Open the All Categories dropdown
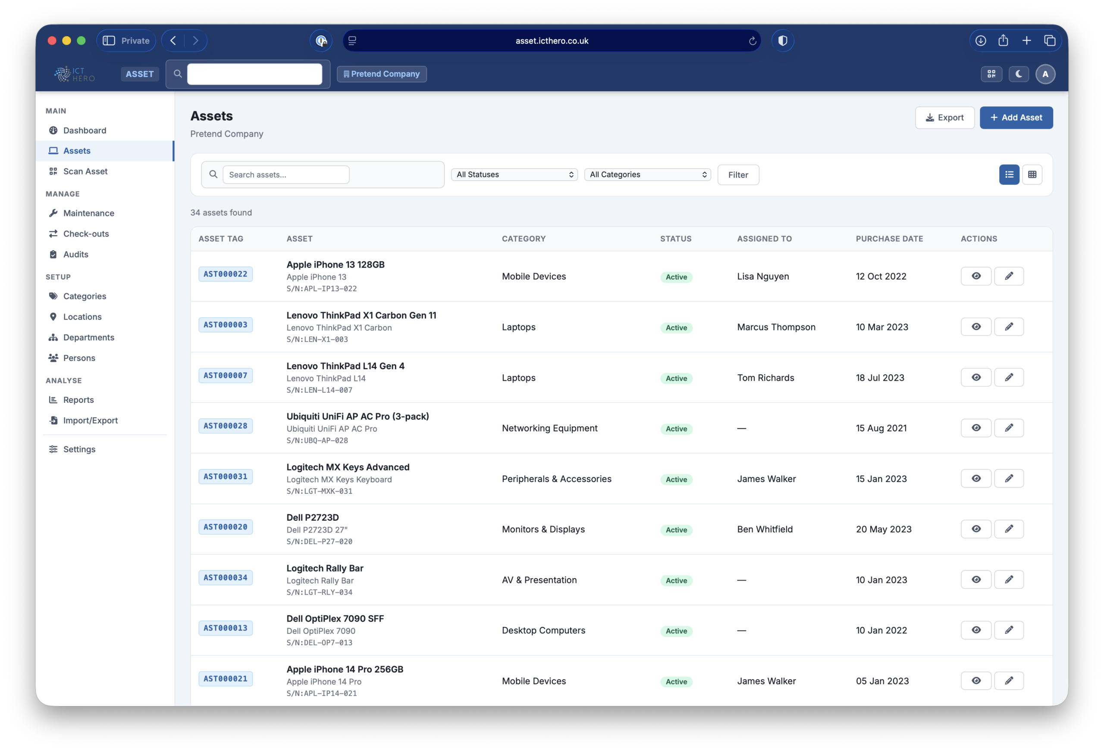This screenshot has height=753, width=1104. click(x=647, y=174)
